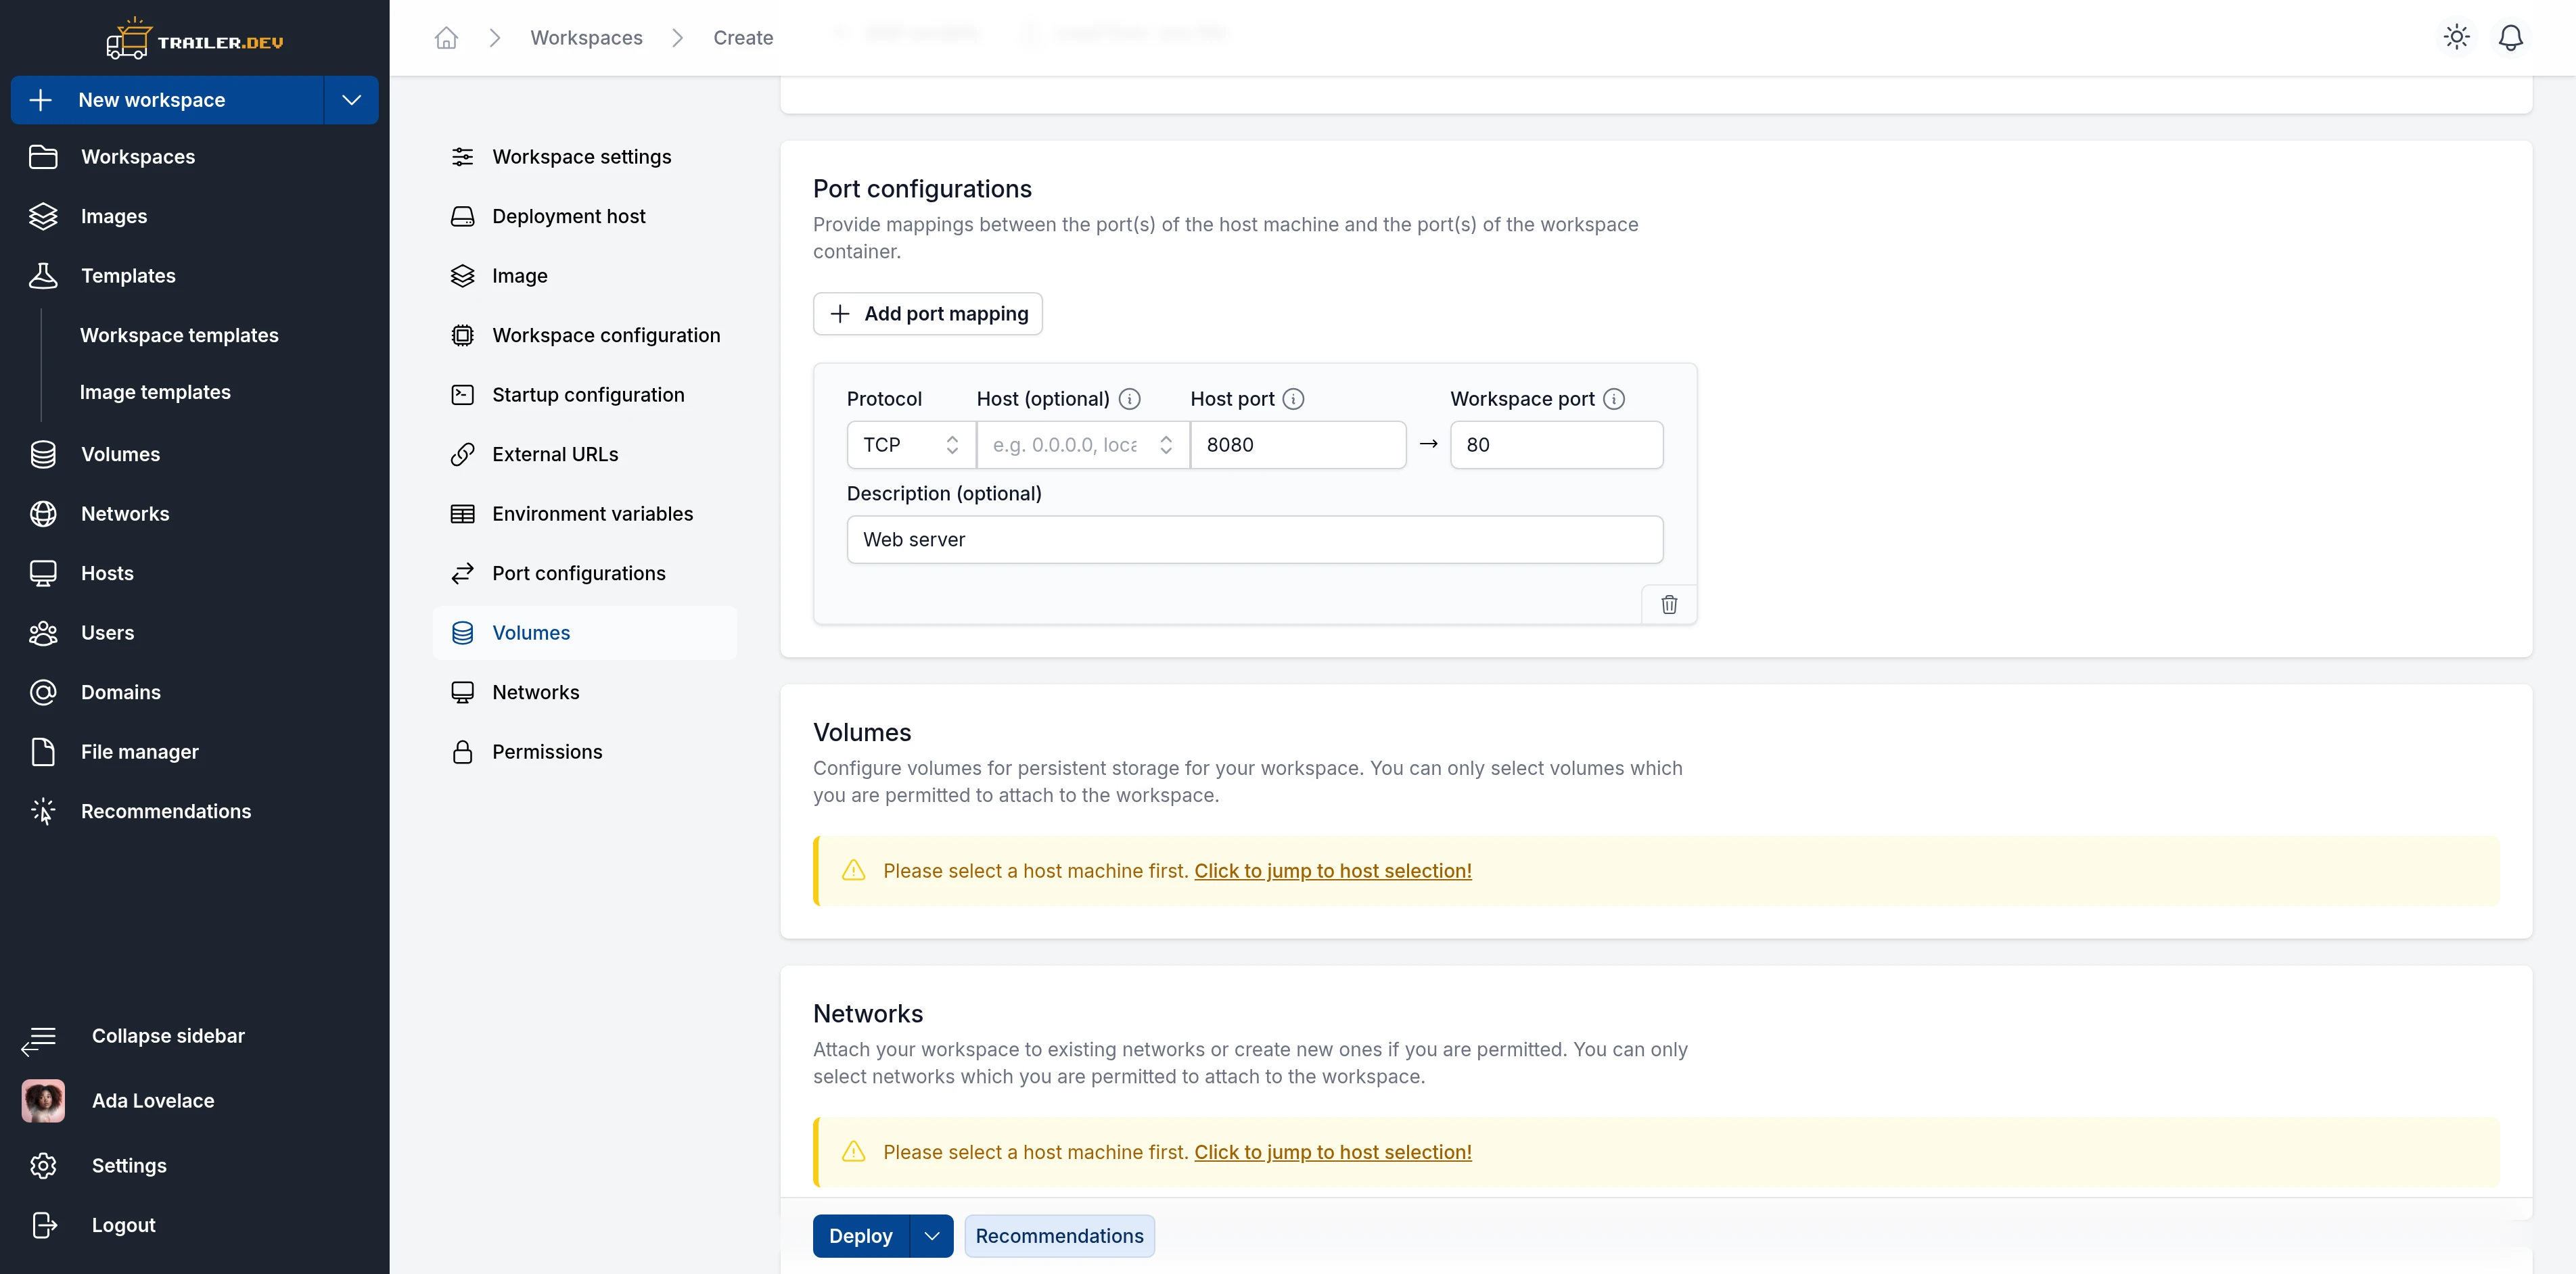Jump to host selection link under Volumes
The width and height of the screenshot is (2576, 1274).
[1332, 871]
